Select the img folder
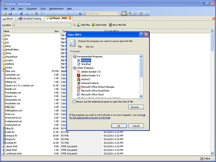Viewport: 216px width, 162px height. (x=6, y=35)
